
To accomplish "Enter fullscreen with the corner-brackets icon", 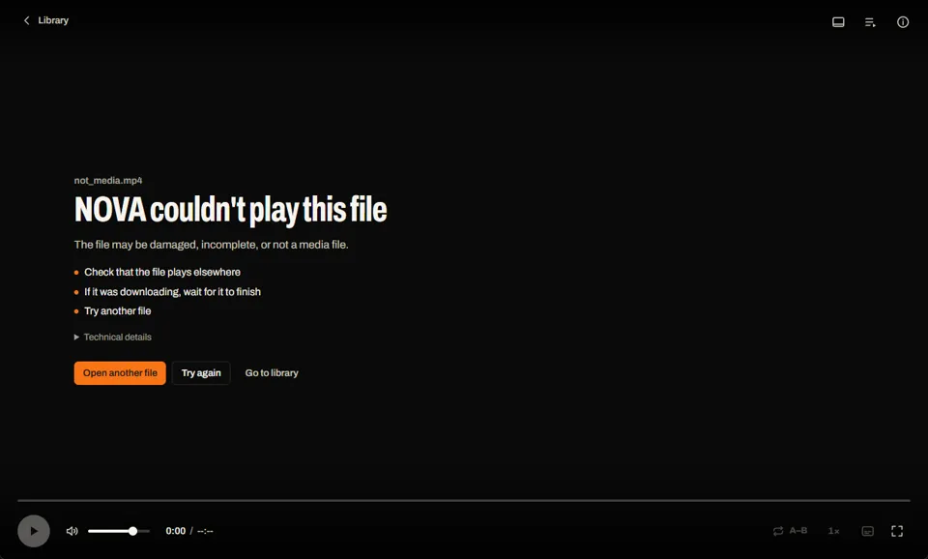I will coord(897,531).
